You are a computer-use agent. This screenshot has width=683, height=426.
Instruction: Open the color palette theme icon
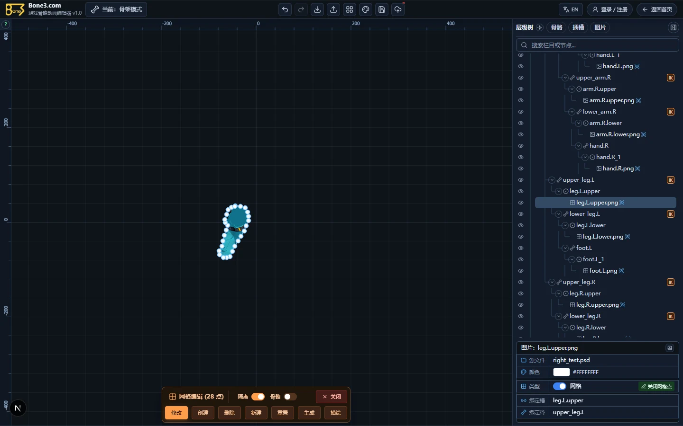click(x=366, y=9)
